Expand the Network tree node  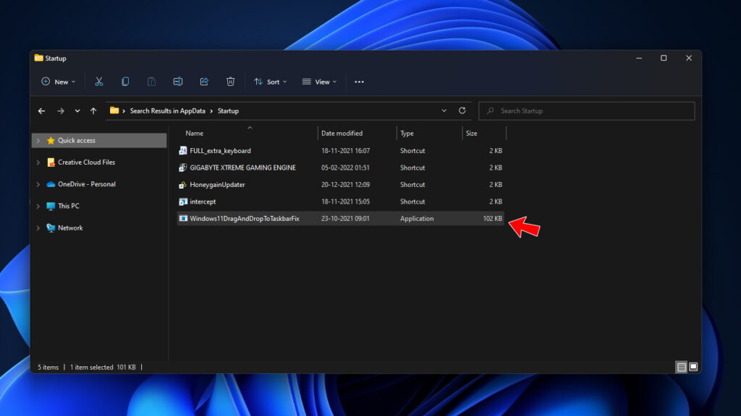coord(38,227)
